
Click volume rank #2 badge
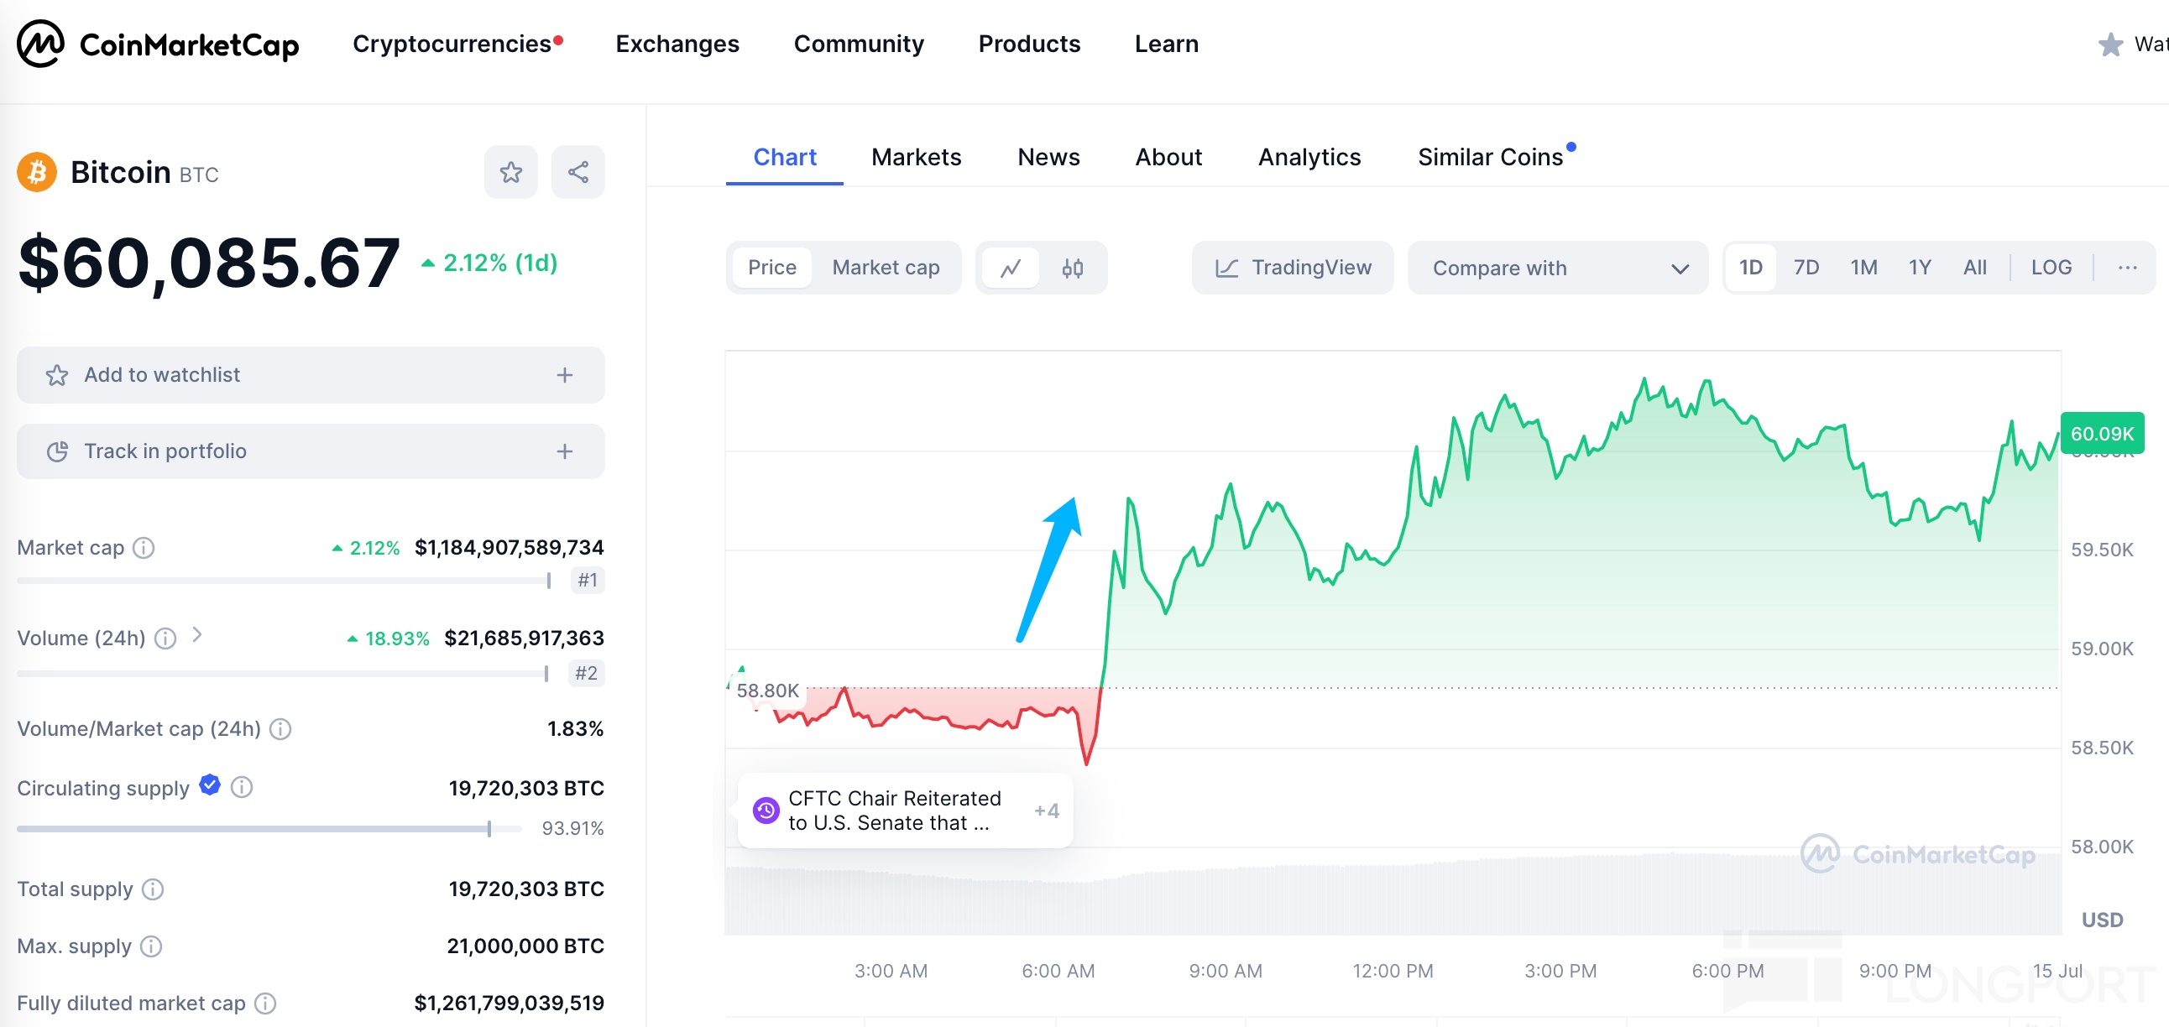tap(587, 674)
